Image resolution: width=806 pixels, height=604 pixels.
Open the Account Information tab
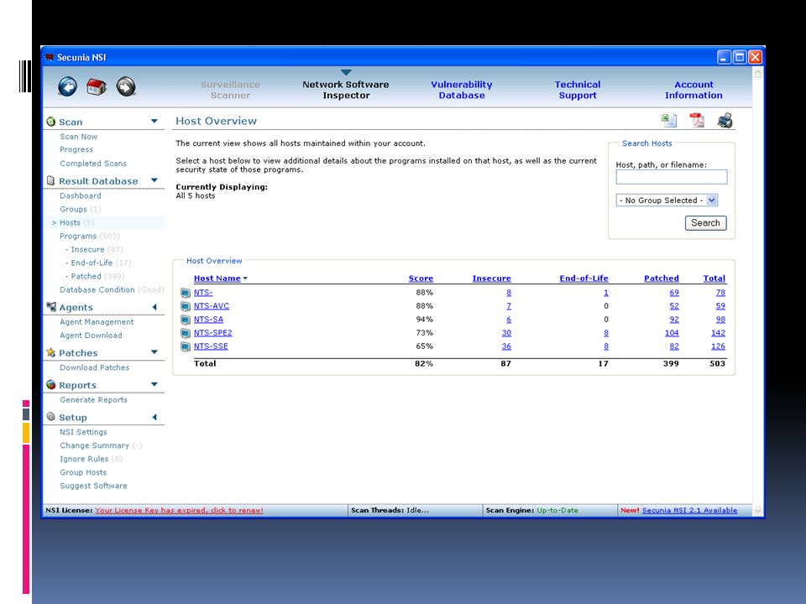pyautogui.click(x=694, y=90)
